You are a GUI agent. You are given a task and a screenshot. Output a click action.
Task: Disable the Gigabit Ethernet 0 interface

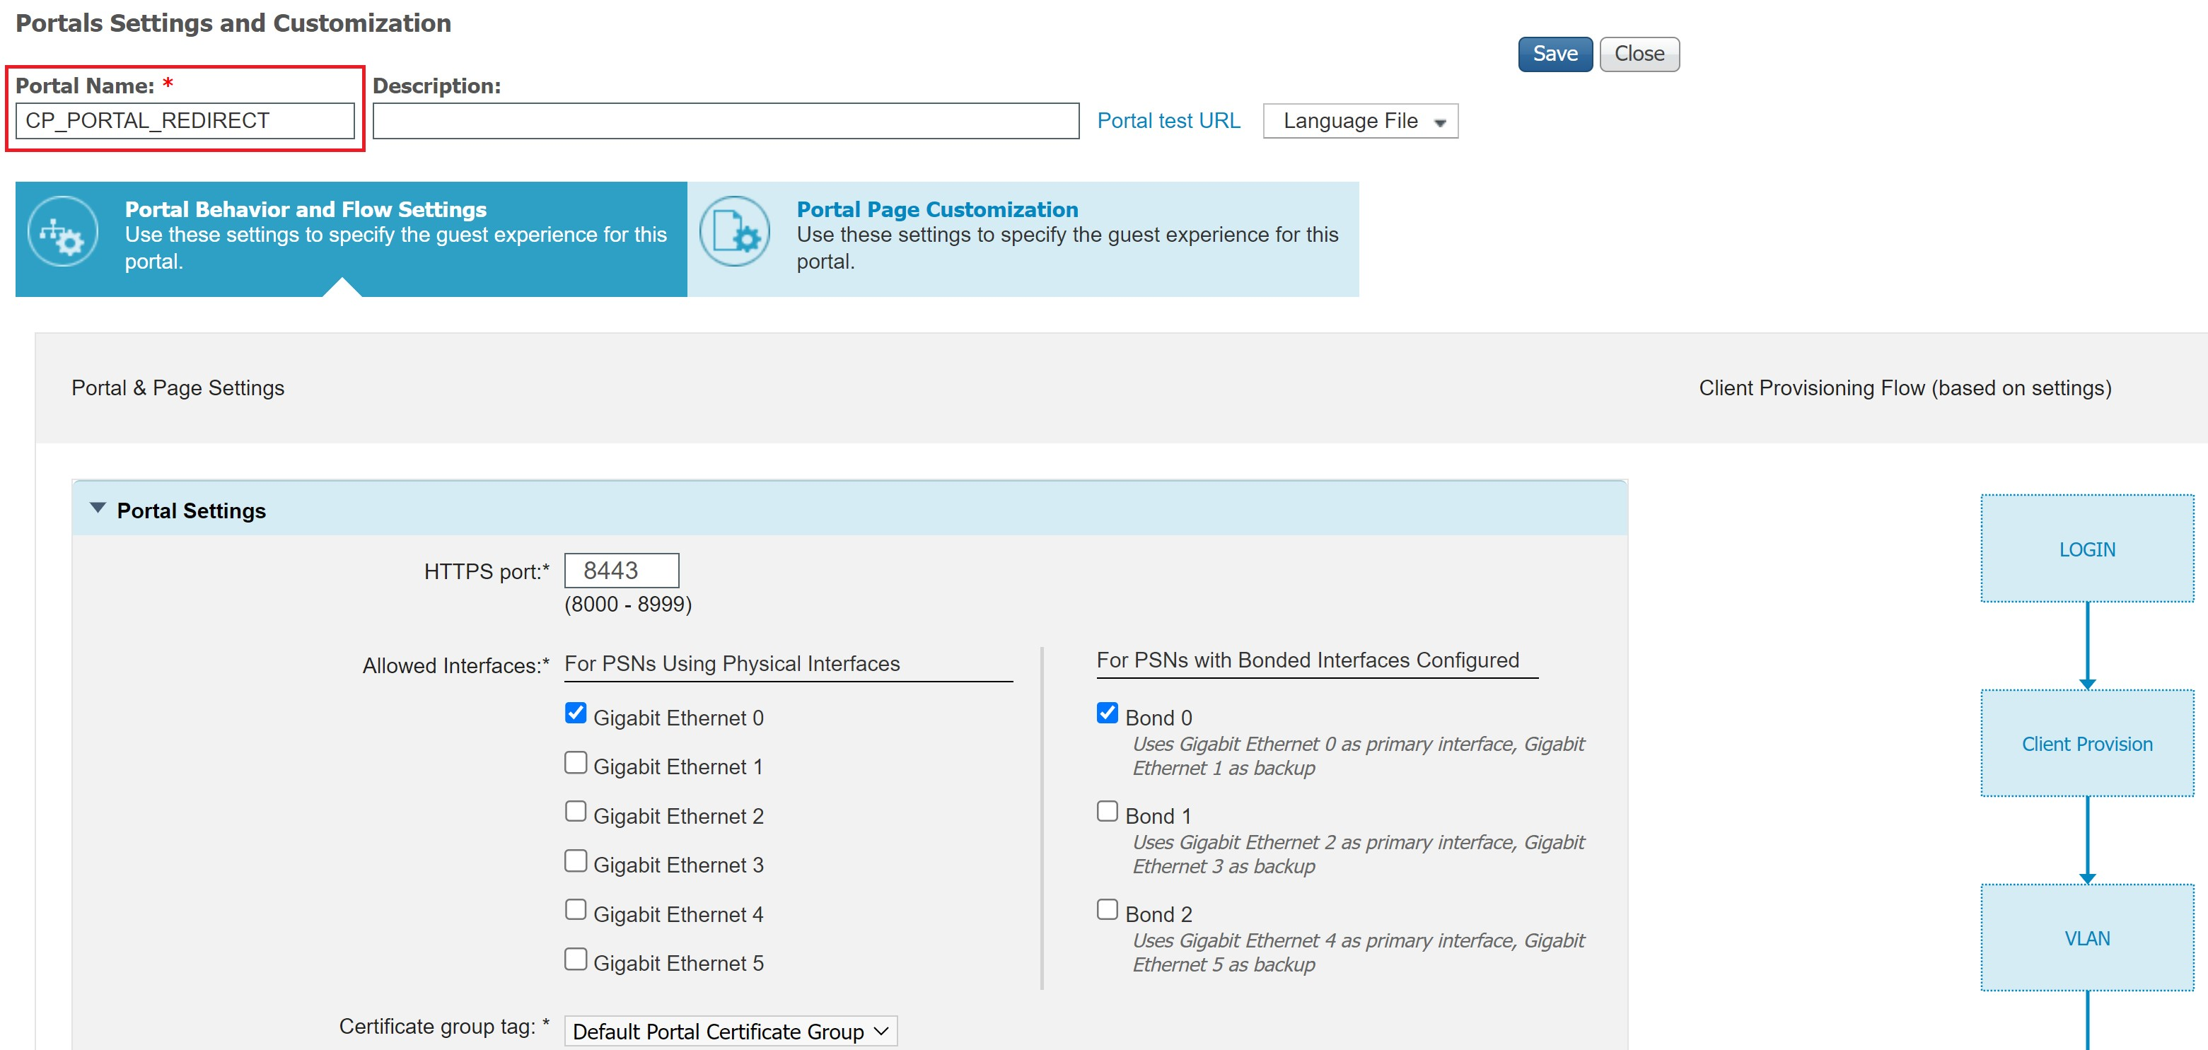click(x=575, y=712)
